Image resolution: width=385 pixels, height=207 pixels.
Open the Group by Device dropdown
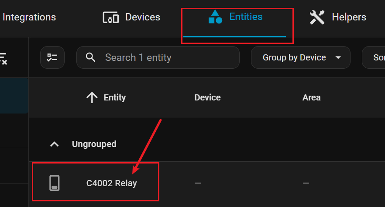point(300,57)
